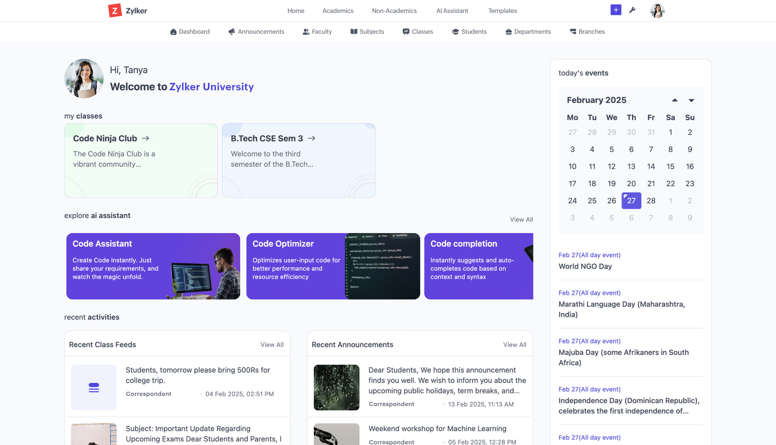Click the blue plus create button
The width and height of the screenshot is (776, 445).
tap(616, 10)
